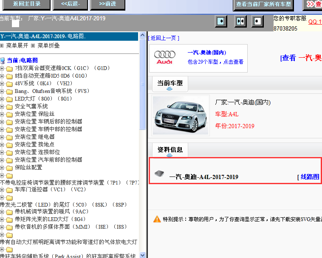Select 安装位置 车辆中部的控制器 tree item
Image resolution: width=322 pixels, height=258 pixels.
[x=48, y=129]
